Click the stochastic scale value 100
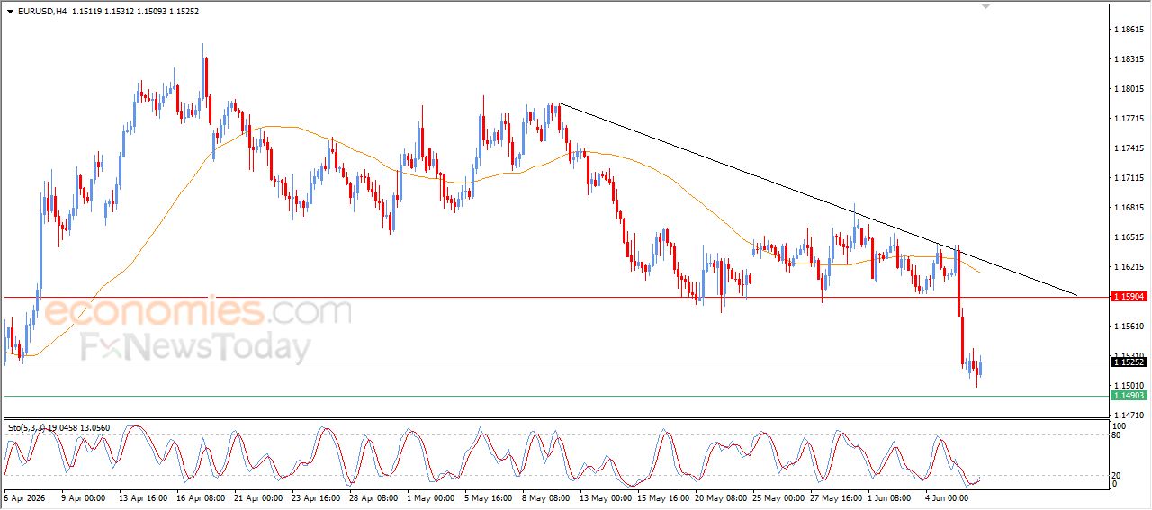Screen dimensions: 1152x510 (x=1119, y=425)
